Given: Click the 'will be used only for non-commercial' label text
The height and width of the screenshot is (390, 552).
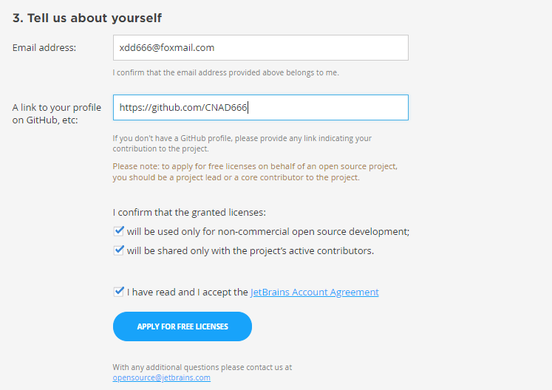Looking at the screenshot, I should tap(268, 232).
